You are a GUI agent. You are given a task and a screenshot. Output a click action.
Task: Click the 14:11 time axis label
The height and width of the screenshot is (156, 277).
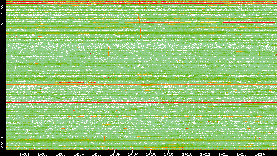205,154
